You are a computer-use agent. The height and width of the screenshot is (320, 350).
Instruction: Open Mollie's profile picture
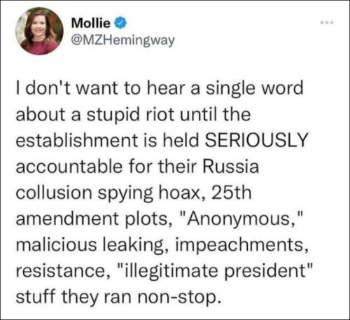coord(39,31)
